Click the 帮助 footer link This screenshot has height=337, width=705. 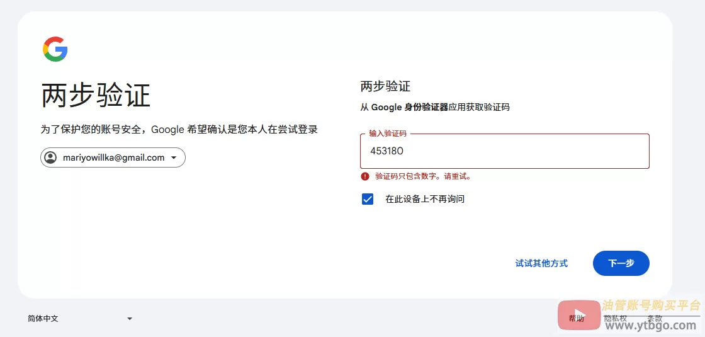coord(576,319)
